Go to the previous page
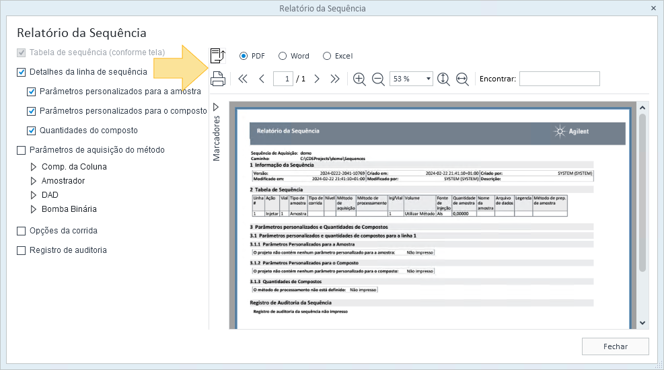This screenshot has width=664, height=370. tap(262, 79)
